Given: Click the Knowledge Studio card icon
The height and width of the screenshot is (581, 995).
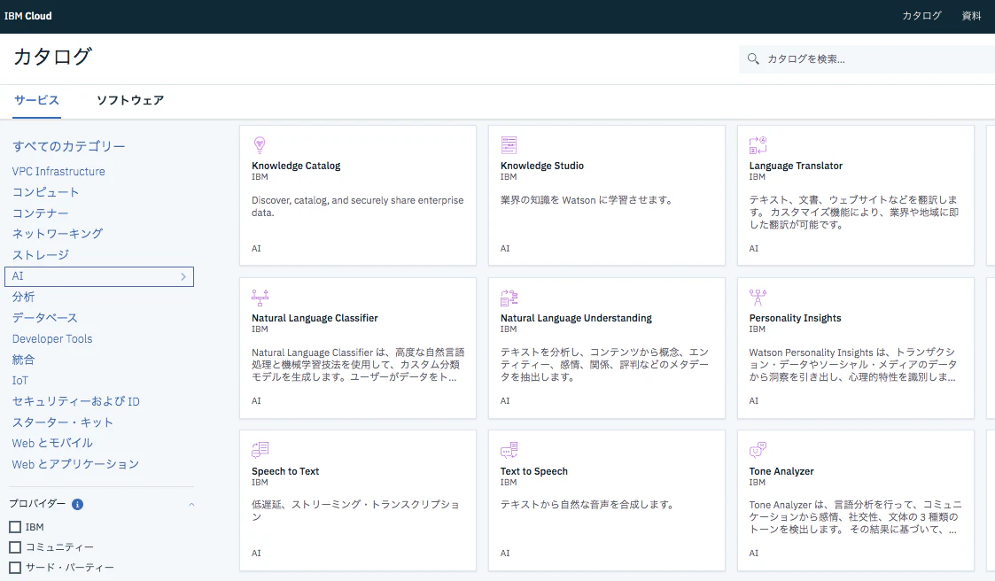Looking at the screenshot, I should [x=509, y=145].
